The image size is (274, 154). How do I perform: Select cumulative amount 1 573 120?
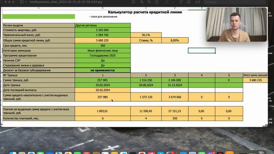(146, 97)
